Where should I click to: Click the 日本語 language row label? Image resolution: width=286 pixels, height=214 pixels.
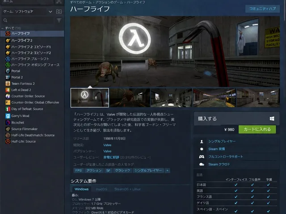[202, 185]
